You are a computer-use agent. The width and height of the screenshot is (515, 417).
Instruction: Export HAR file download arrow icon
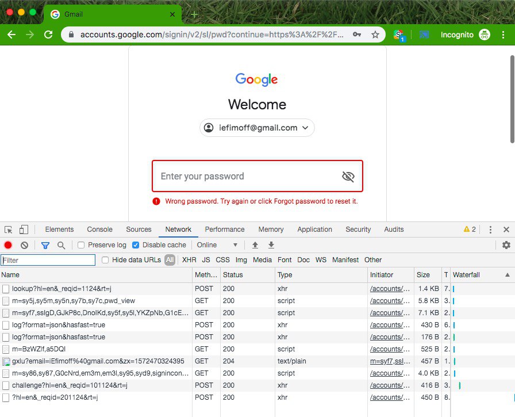271,245
